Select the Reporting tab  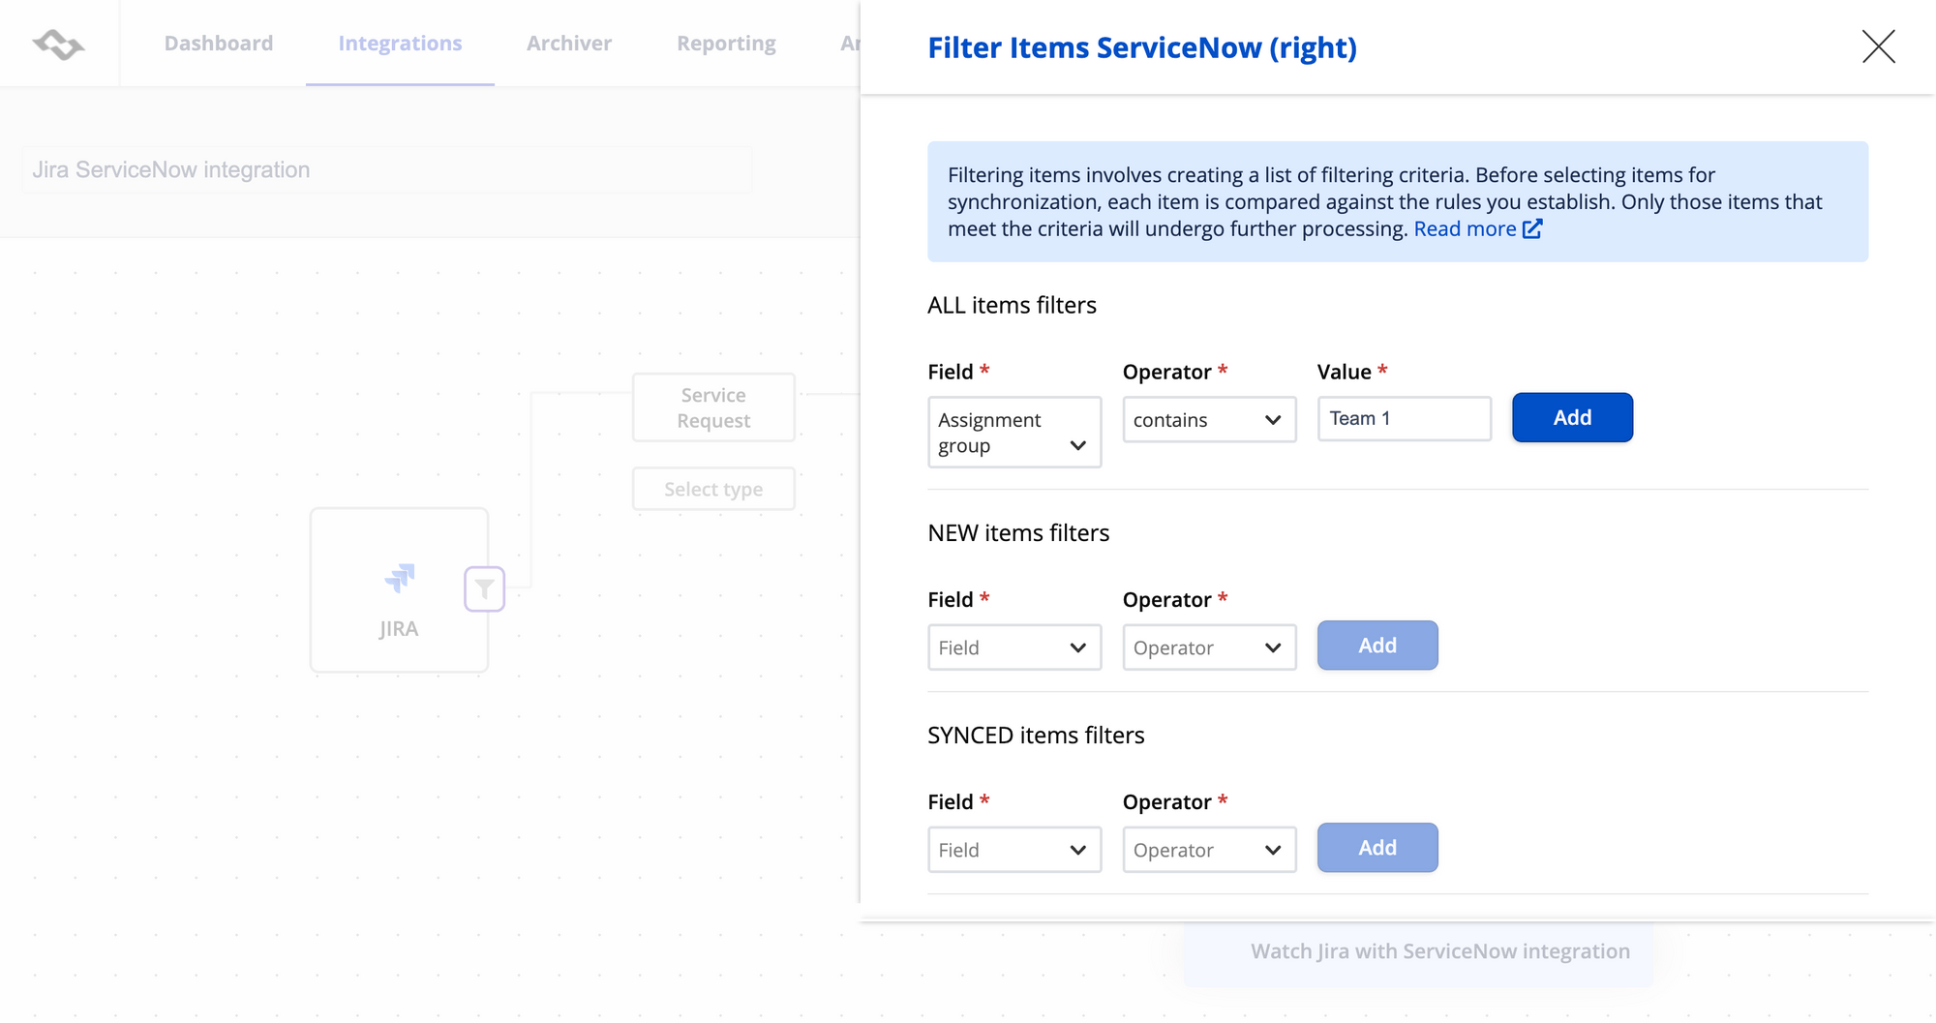tap(726, 43)
